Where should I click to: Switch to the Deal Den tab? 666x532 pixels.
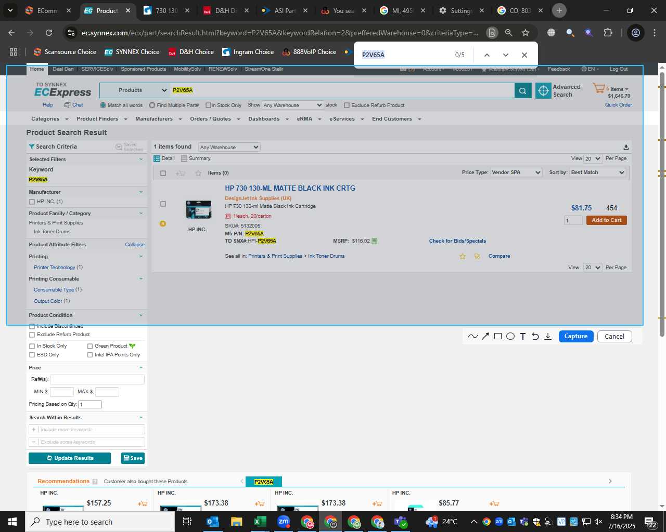[63, 69]
